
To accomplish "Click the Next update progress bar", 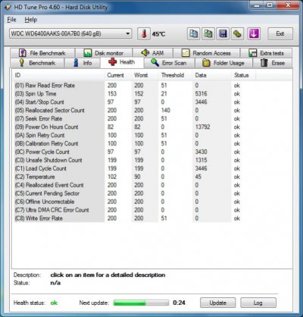I will tap(141, 303).
